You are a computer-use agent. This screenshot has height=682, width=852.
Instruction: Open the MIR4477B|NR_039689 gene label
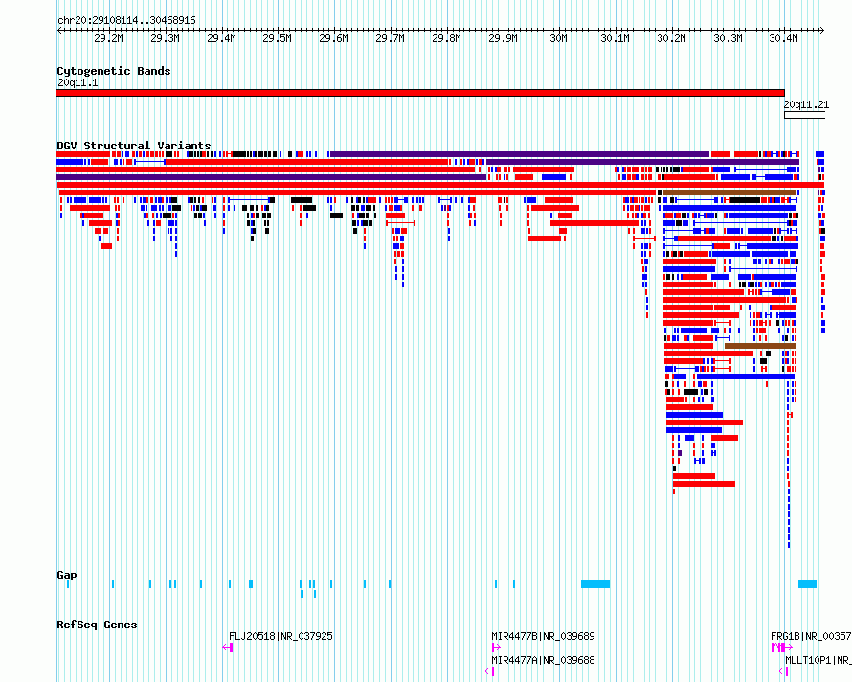pyautogui.click(x=543, y=636)
